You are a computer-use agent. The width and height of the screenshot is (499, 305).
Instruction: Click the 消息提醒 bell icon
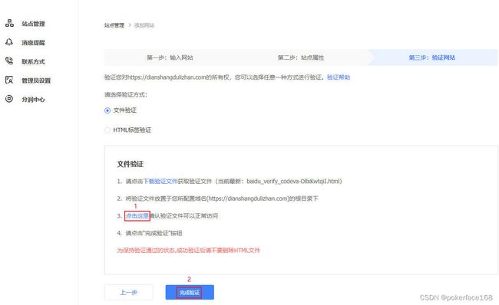[x=9, y=42]
